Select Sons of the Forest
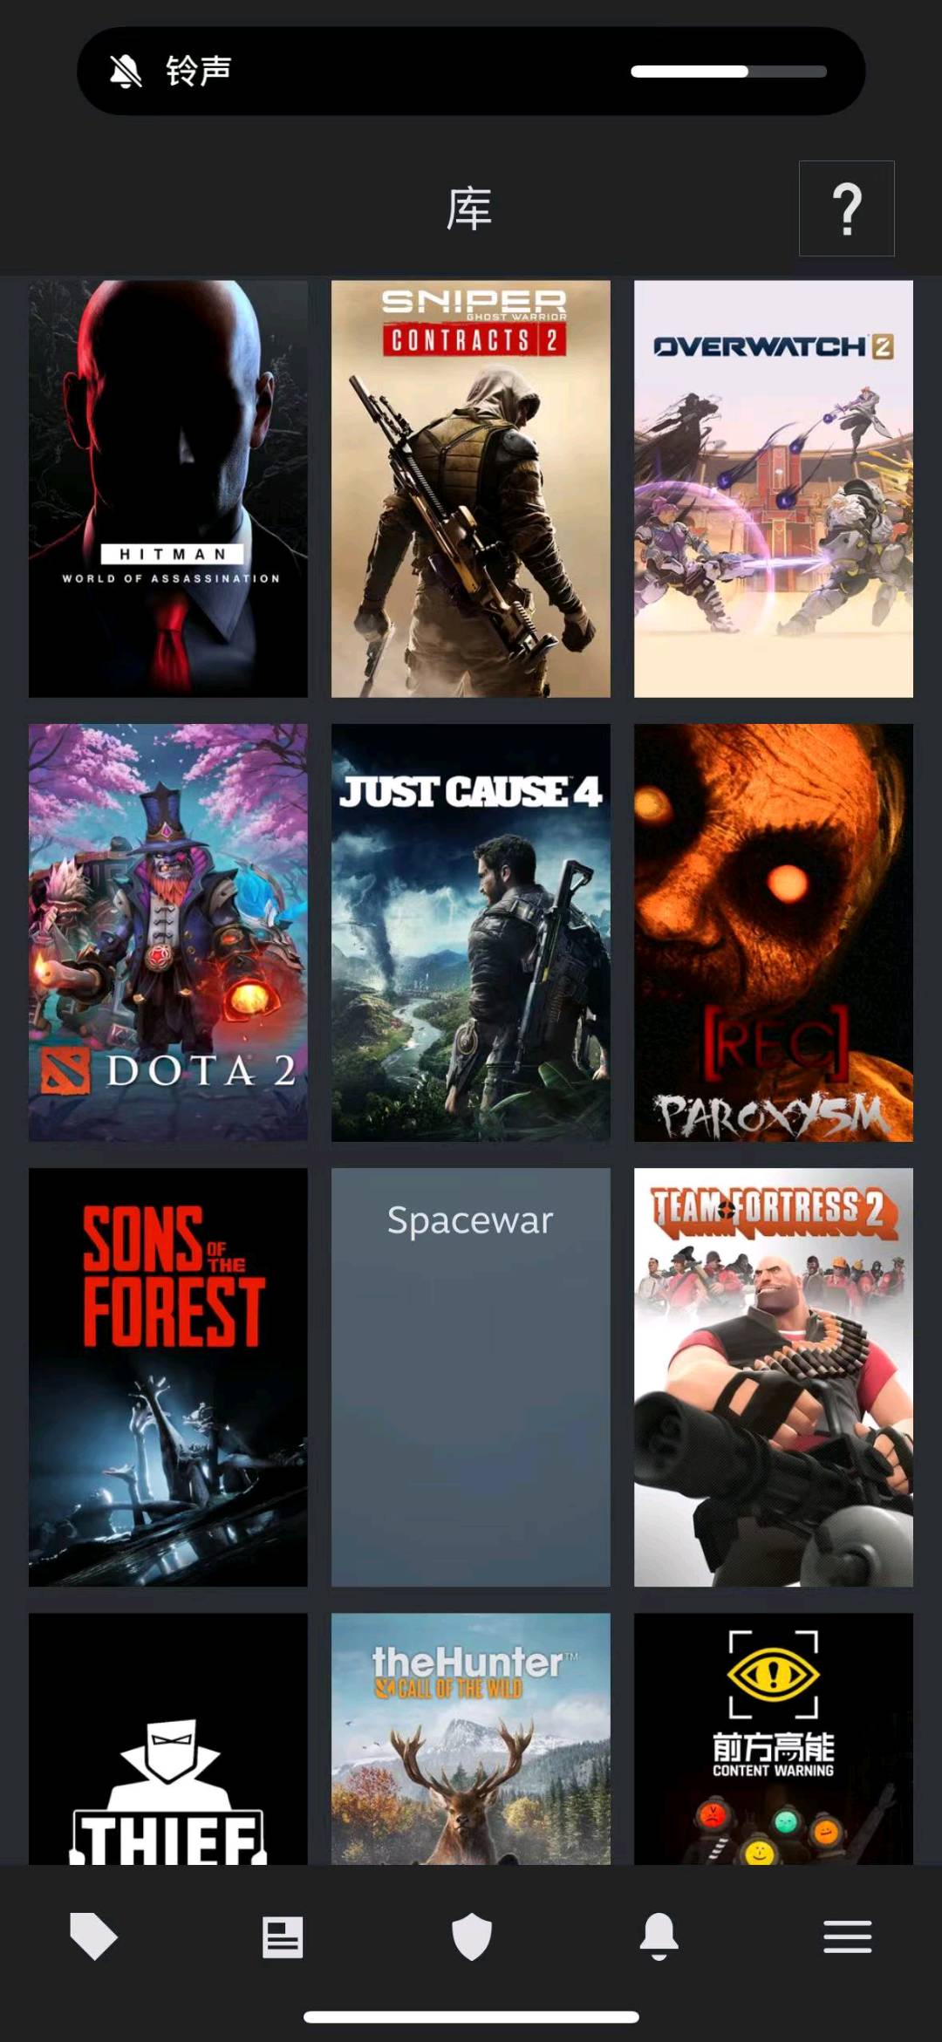This screenshot has width=942, height=2042. [168, 1377]
